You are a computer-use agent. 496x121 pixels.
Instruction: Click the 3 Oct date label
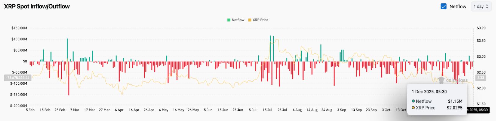coord(386,110)
